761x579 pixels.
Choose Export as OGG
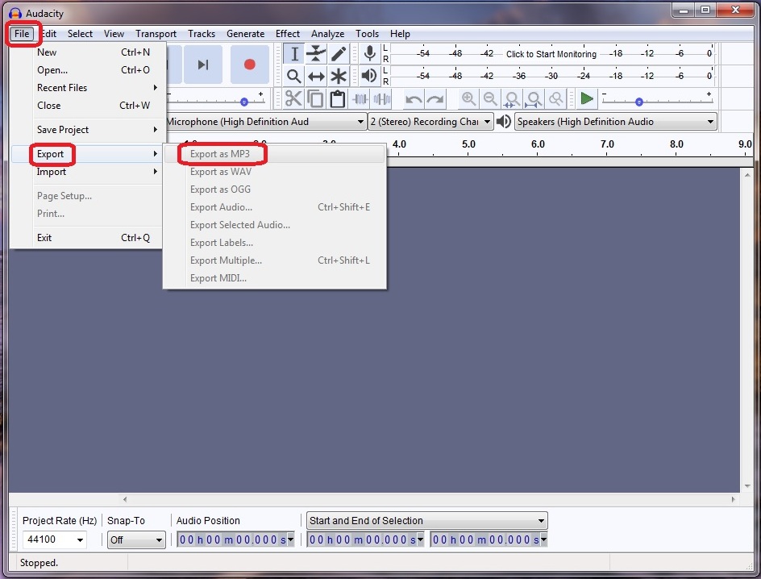pyautogui.click(x=274, y=190)
